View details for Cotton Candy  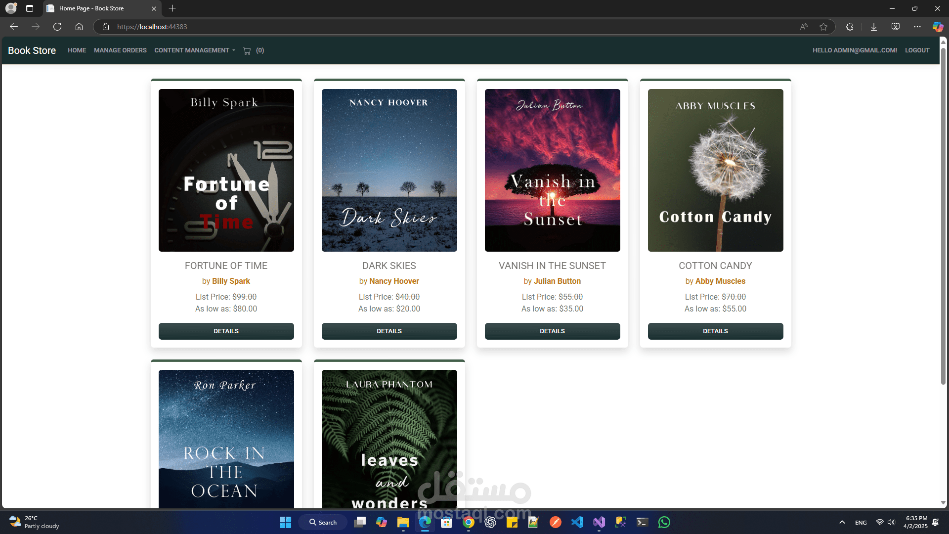tap(716, 331)
